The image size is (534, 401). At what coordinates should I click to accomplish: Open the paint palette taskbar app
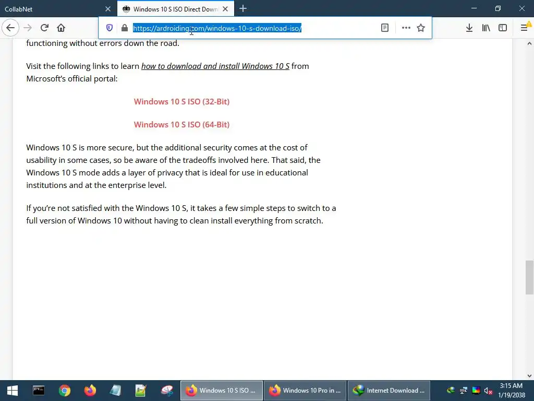tap(167, 391)
